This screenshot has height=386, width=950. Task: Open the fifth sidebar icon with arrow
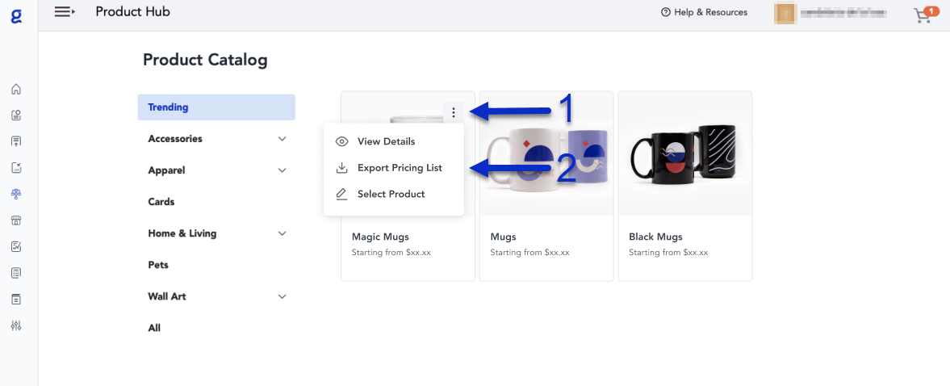(x=16, y=167)
